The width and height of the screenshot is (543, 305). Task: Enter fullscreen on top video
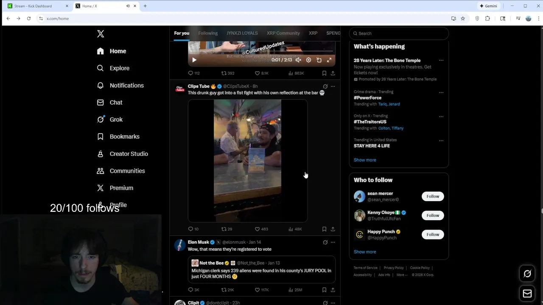(329, 60)
